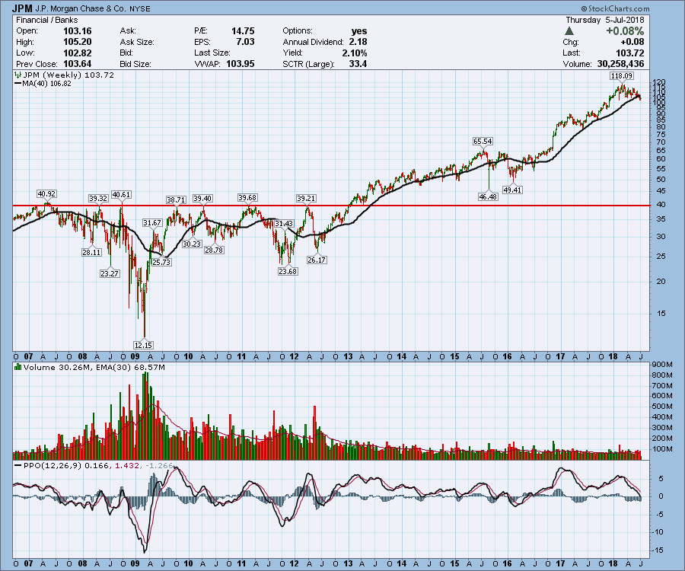685x571 pixels.
Task: Click the Low value 102.82
Action: point(78,53)
